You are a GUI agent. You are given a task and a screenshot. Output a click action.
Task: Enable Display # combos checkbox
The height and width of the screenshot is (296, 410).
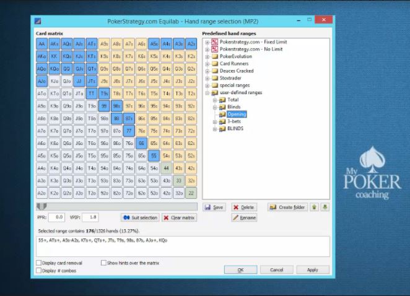coord(38,271)
